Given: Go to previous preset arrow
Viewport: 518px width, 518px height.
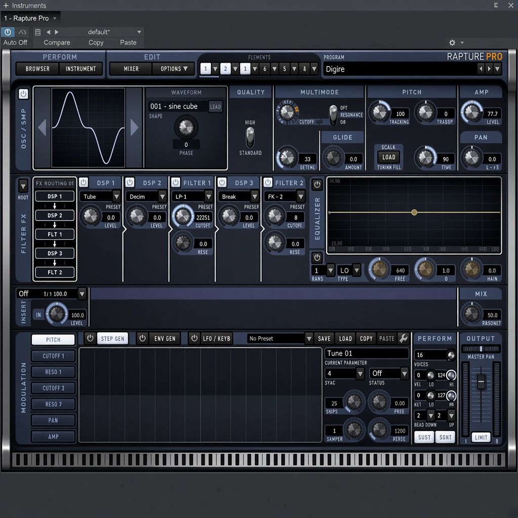Looking at the screenshot, I should 48,32.
